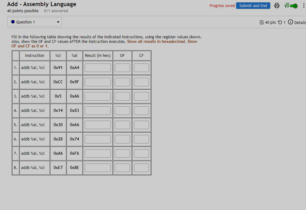Click the Add - Assembly Language title
Screen dimensions: 306x210
pos(42,4)
